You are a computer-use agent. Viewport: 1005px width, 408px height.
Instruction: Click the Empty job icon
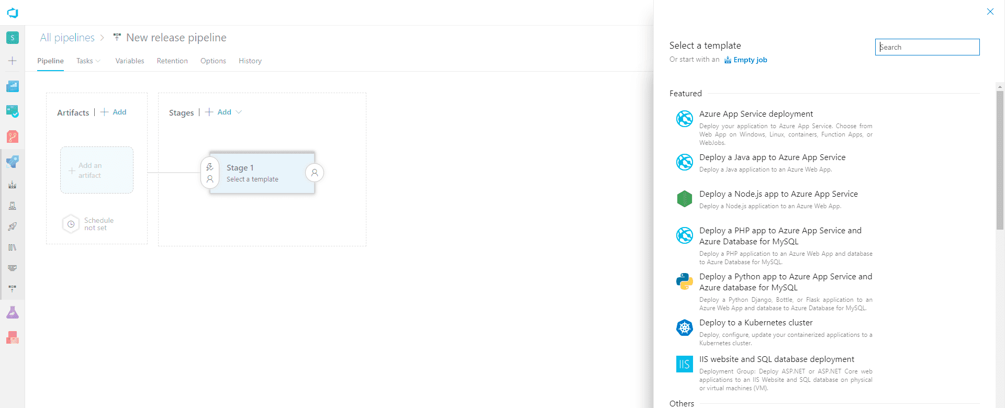click(728, 60)
